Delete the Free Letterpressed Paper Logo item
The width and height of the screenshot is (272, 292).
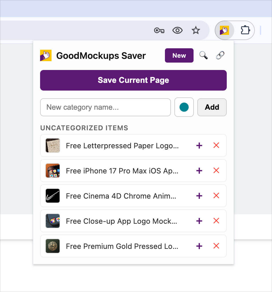point(216,145)
